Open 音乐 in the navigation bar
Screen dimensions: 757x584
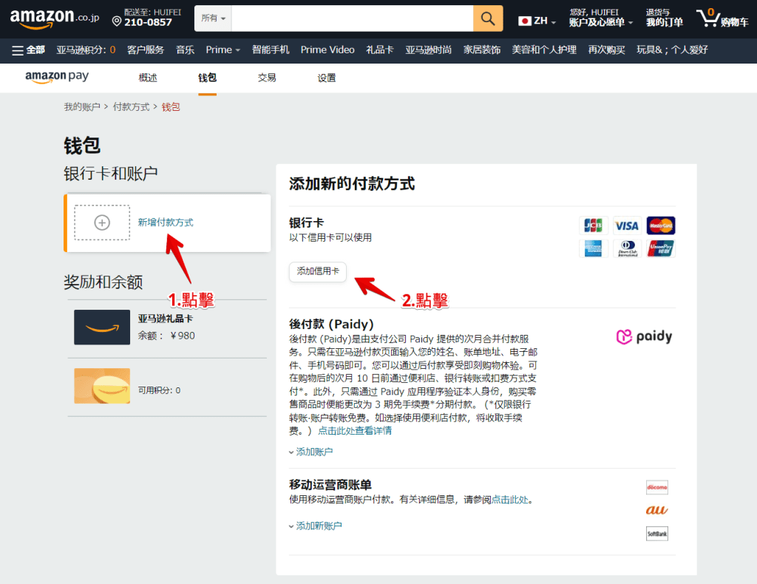[x=185, y=50]
